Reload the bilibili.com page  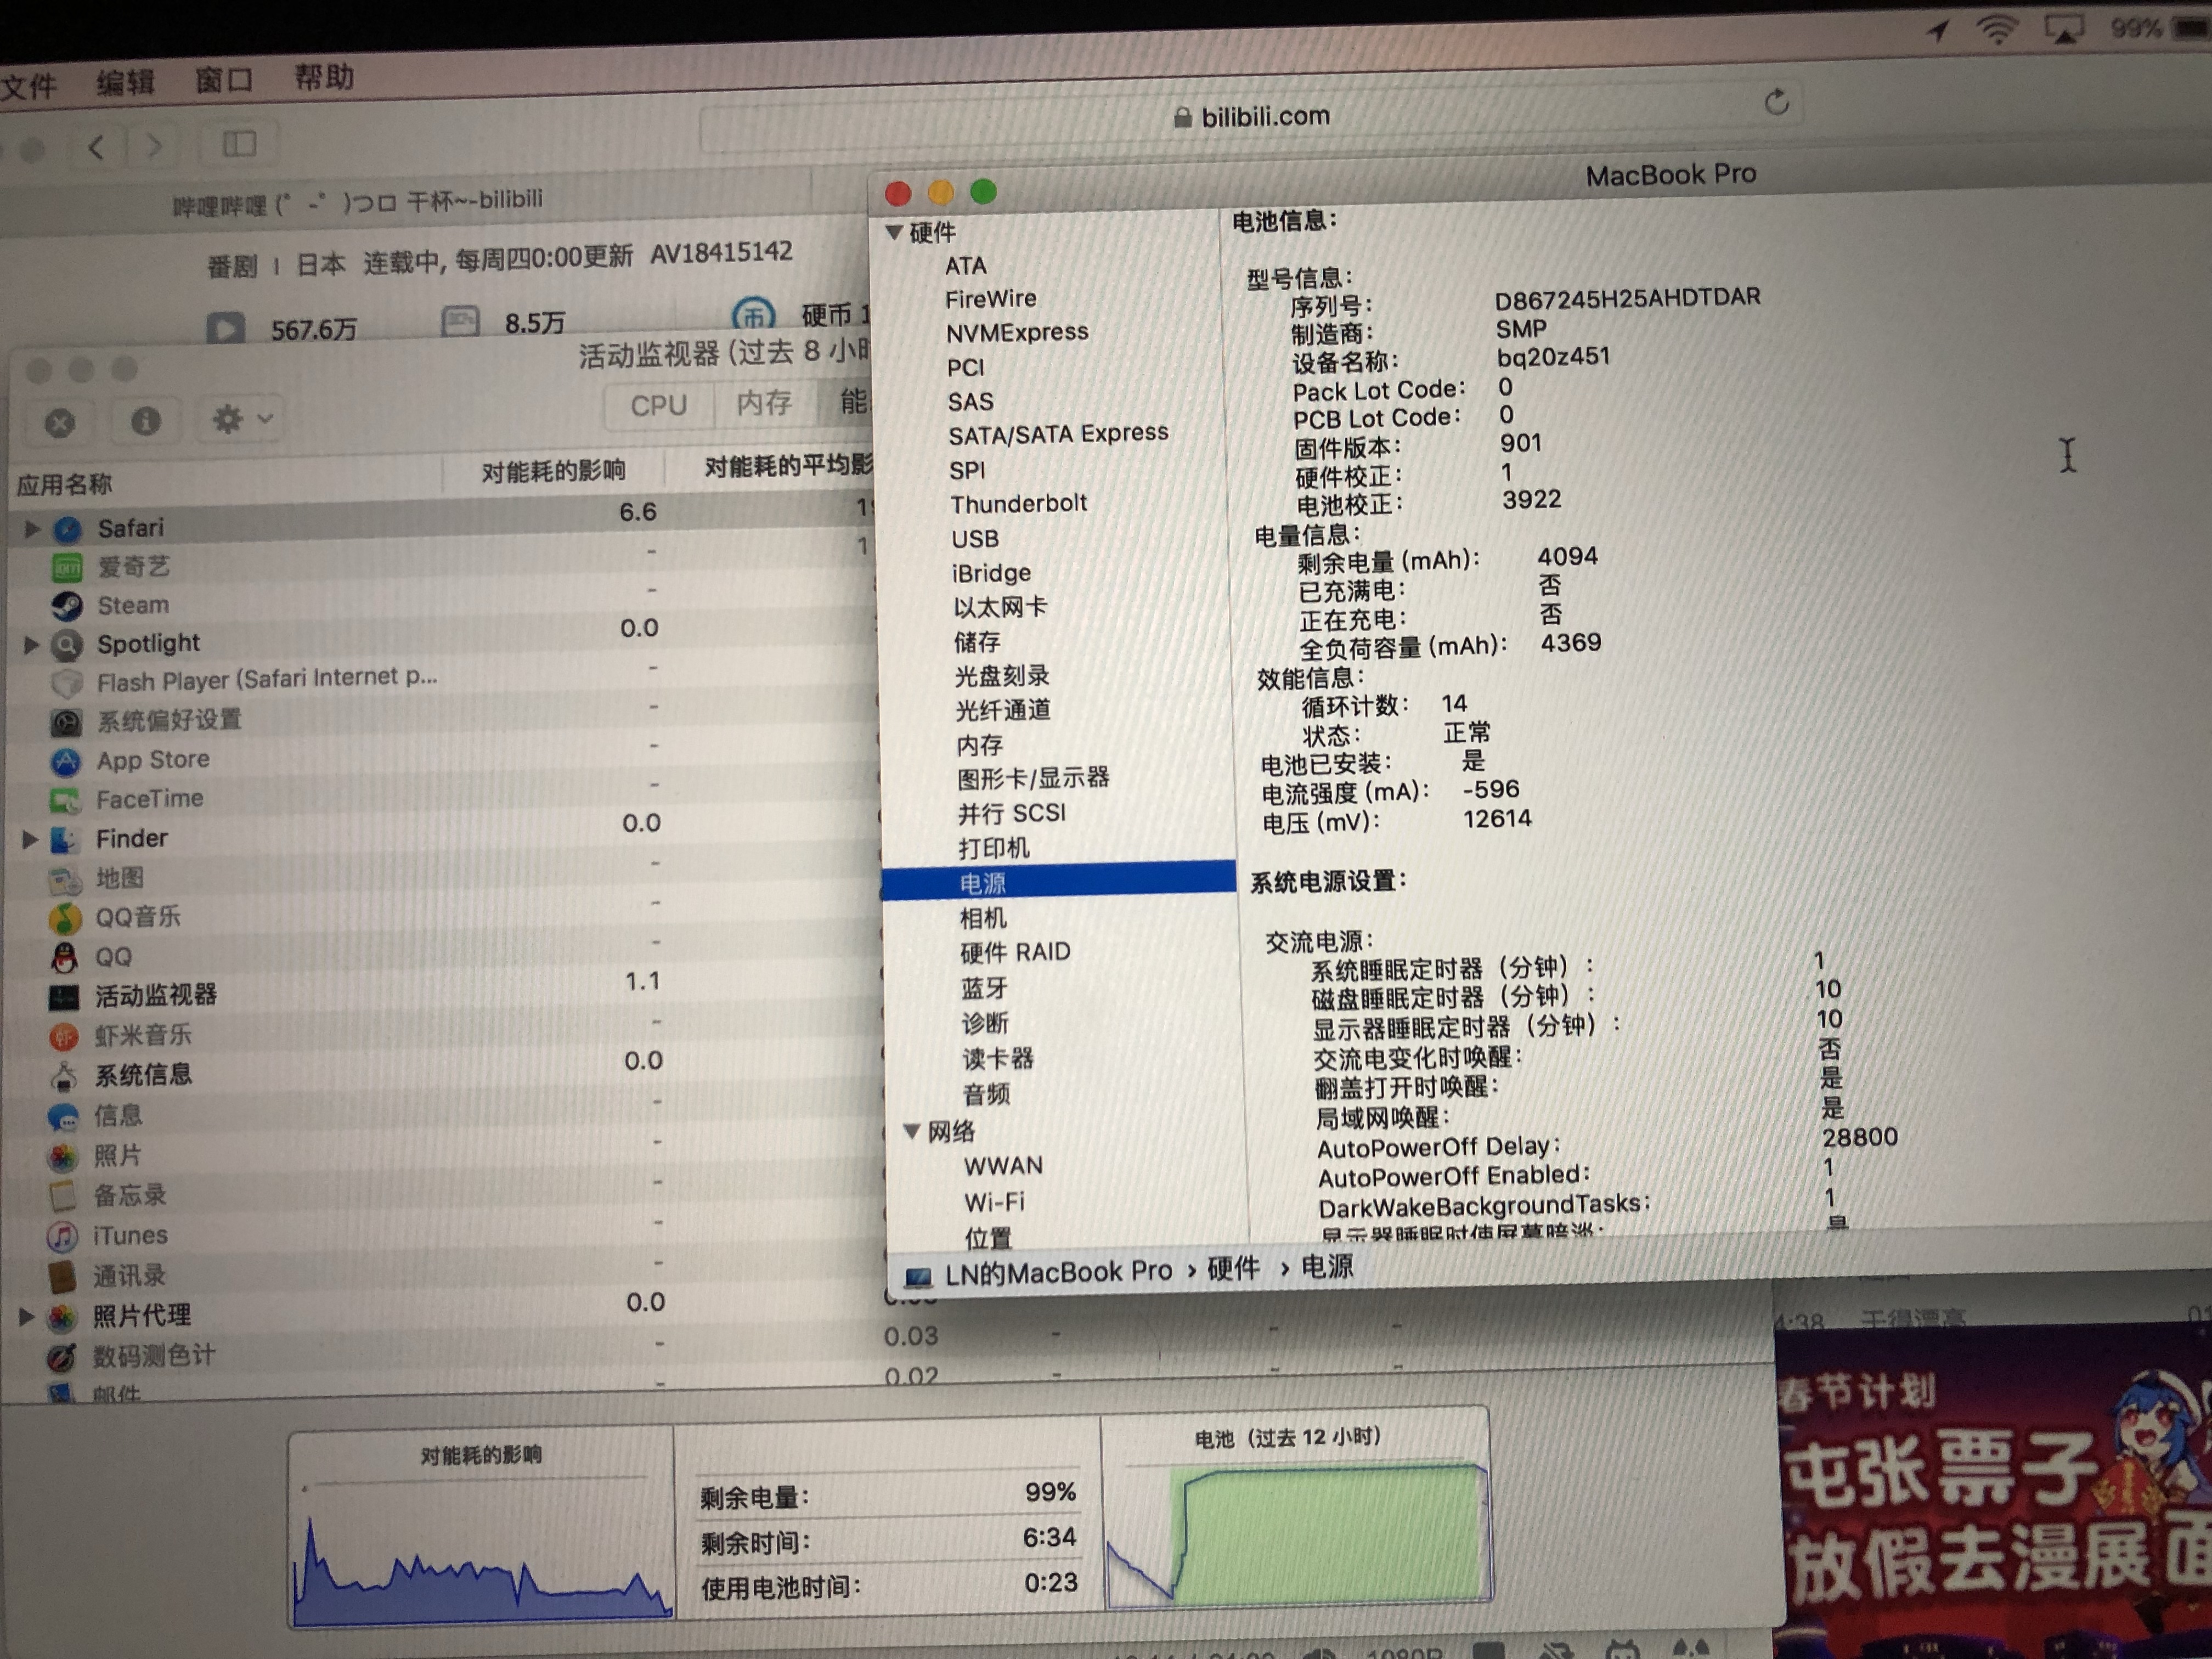point(1776,102)
